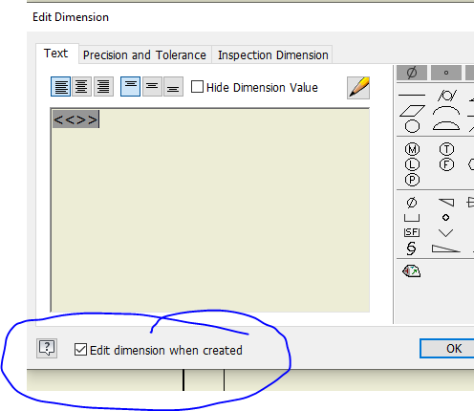474x411 pixels.
Task: Insert the S-shaped arc length symbol
Action: (x=411, y=249)
